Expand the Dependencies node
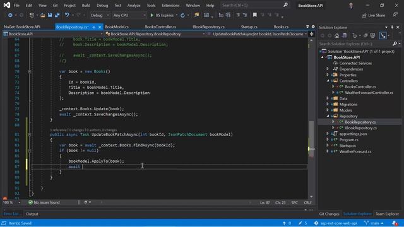Screen dimensions: 404x227 click(x=328, y=69)
